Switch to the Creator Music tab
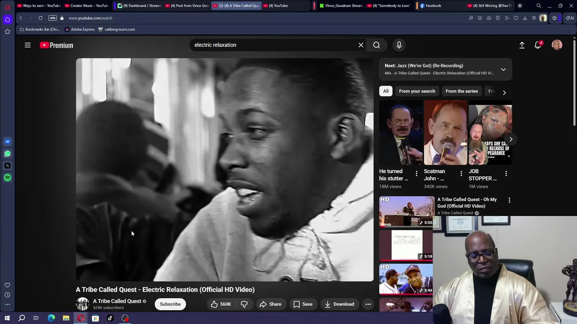Viewport: 577px width, 324px height. pos(87,6)
